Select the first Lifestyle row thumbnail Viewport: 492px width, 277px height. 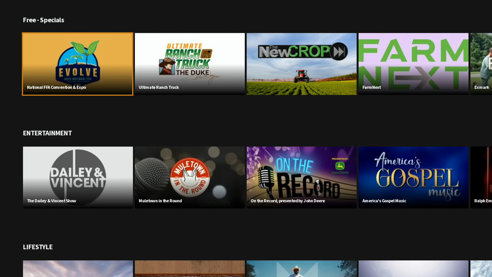pyautogui.click(x=78, y=269)
